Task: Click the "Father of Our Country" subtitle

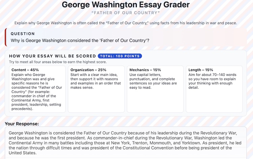Action: (126, 13)
